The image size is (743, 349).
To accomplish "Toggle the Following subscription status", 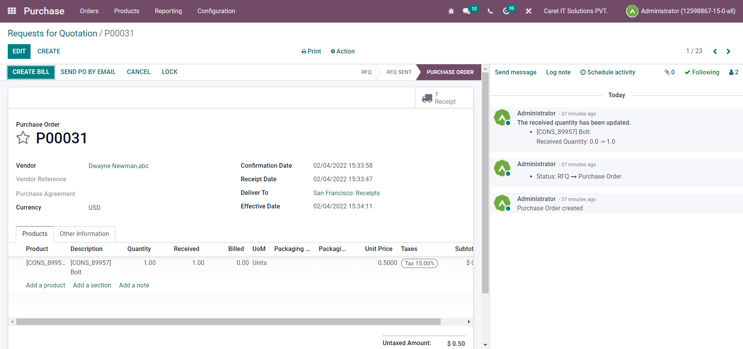I will (702, 72).
